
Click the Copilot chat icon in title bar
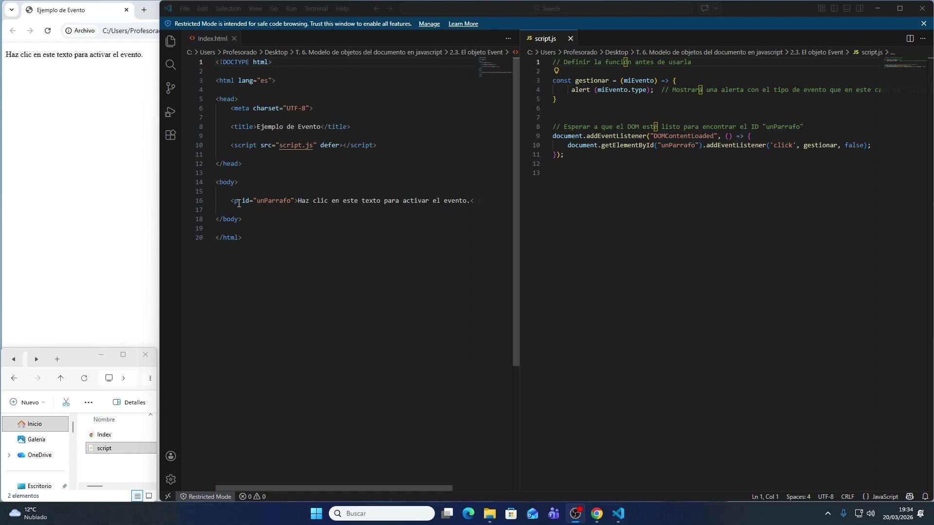(x=704, y=8)
